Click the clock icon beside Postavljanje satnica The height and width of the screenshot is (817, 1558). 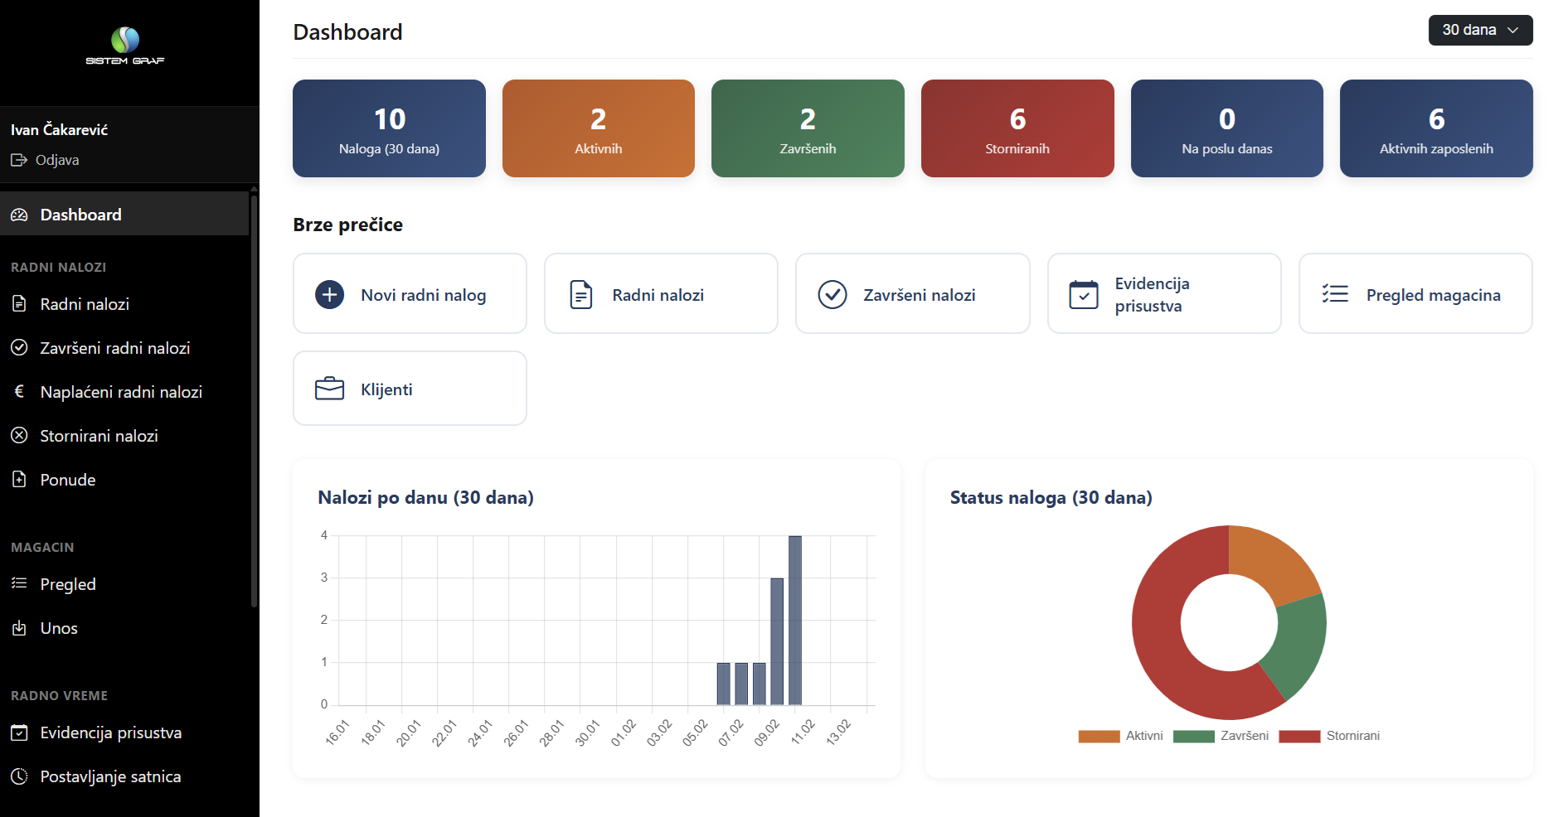coord(19,776)
